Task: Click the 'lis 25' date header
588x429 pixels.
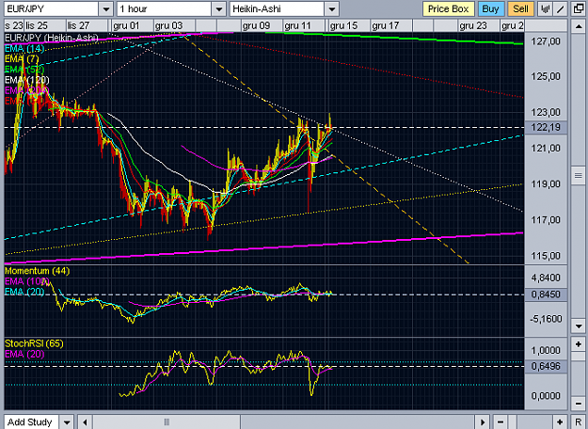Action: (x=37, y=26)
